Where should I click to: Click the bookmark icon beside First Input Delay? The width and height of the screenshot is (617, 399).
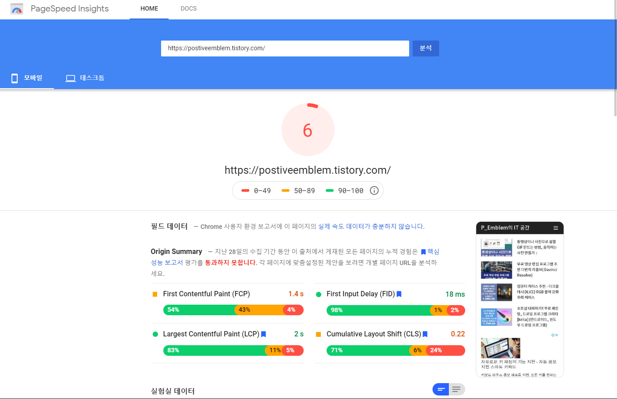(399, 294)
